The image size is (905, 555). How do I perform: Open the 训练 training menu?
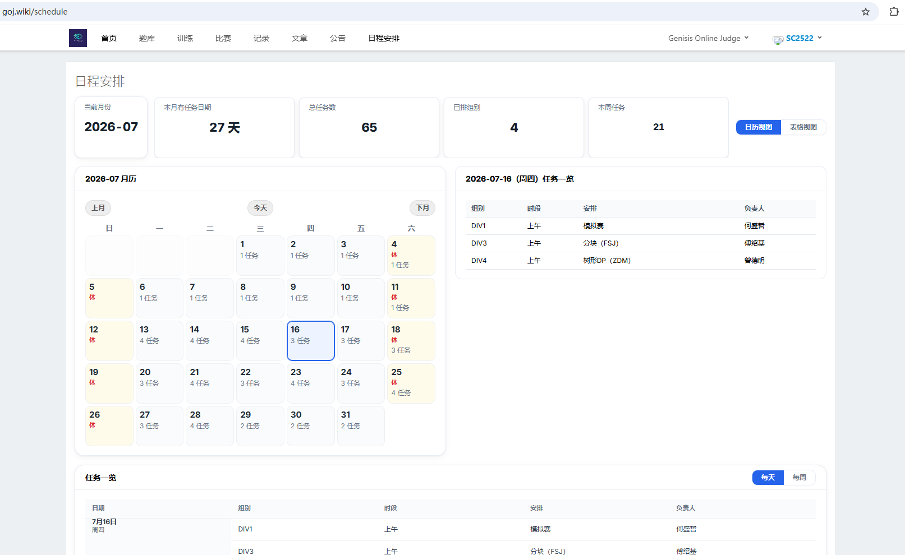tap(185, 38)
